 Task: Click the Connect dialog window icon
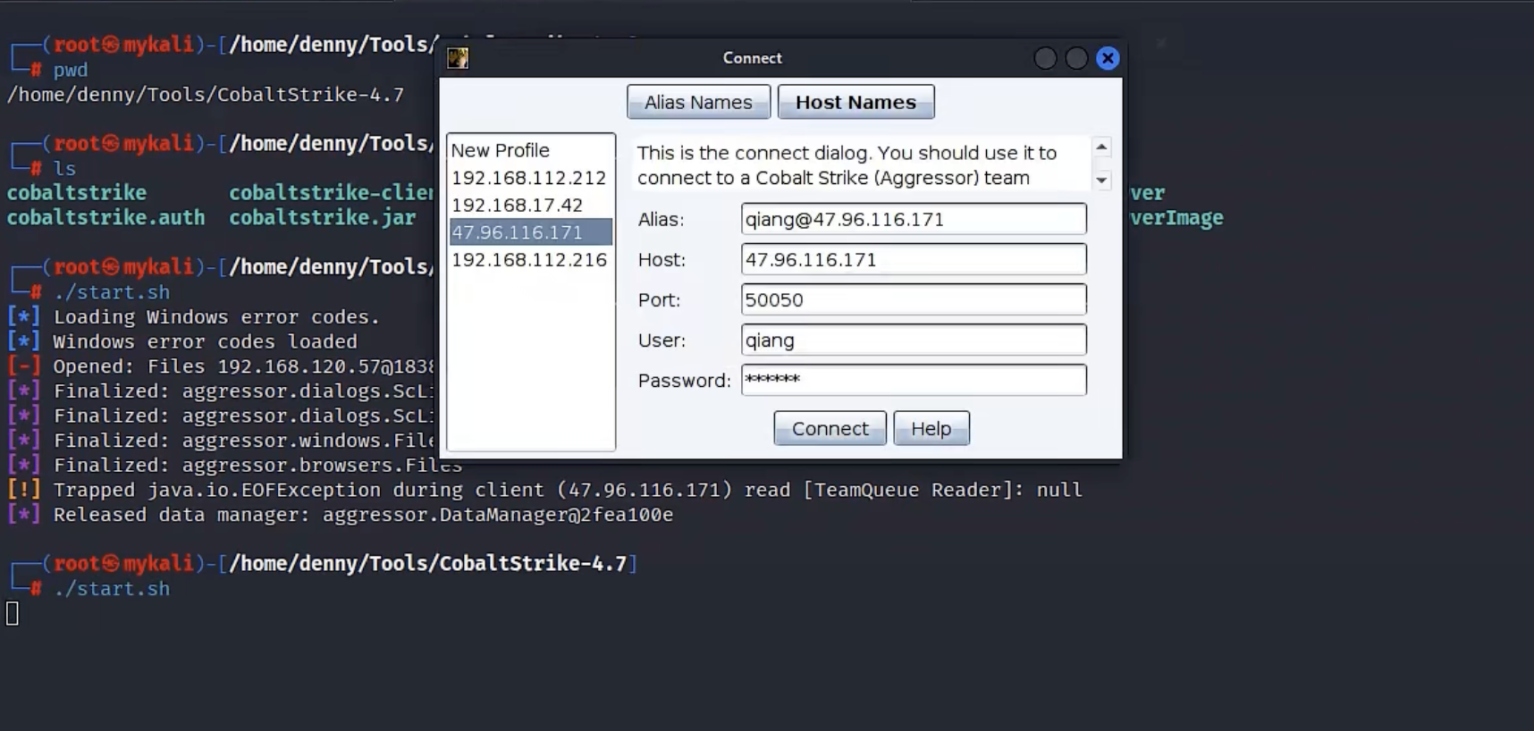458,58
